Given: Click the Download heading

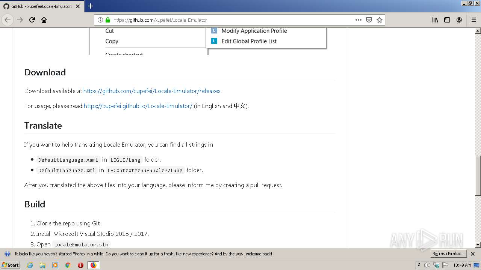Looking at the screenshot, I should 45,72.
